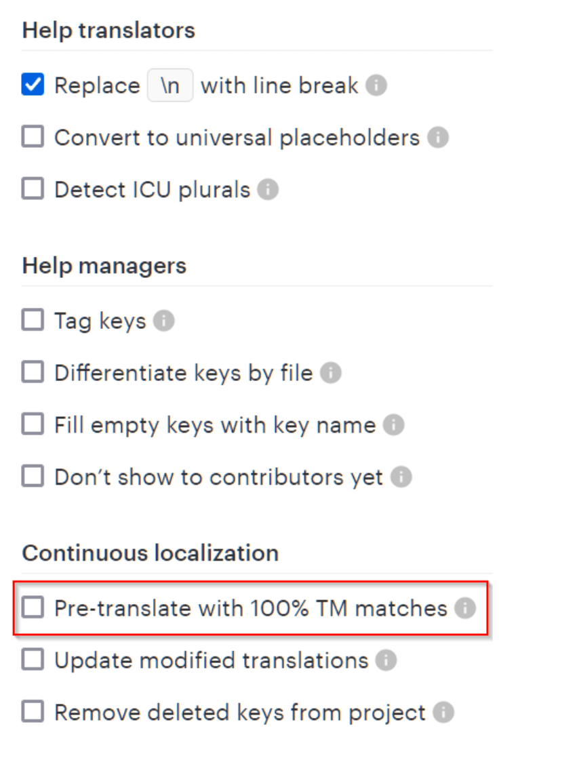Image resolution: width=583 pixels, height=758 pixels.
Task: Click info icon beside Pre-translate with TM matches
Action: (465, 608)
